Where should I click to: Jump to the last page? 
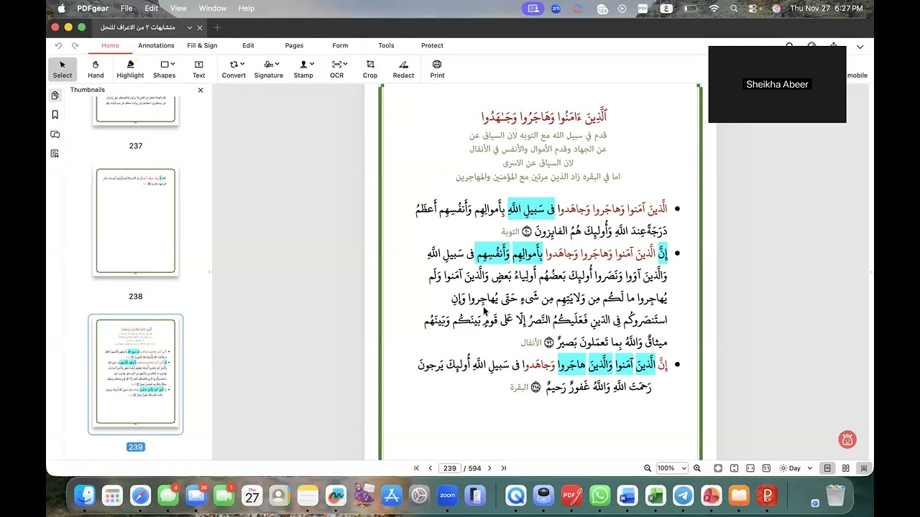(x=504, y=468)
